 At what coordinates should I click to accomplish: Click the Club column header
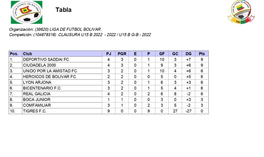(28, 54)
